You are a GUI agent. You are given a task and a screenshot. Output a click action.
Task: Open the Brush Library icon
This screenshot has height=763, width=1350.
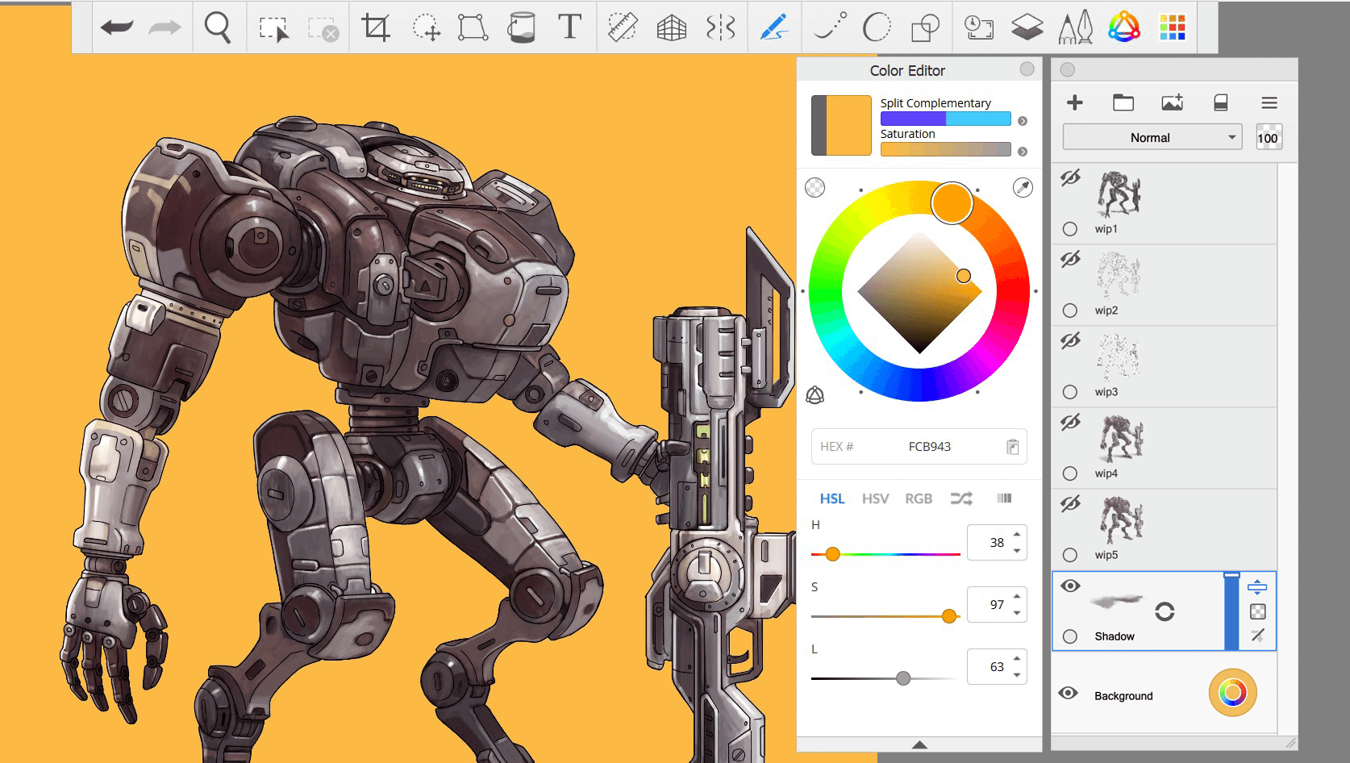(1074, 28)
